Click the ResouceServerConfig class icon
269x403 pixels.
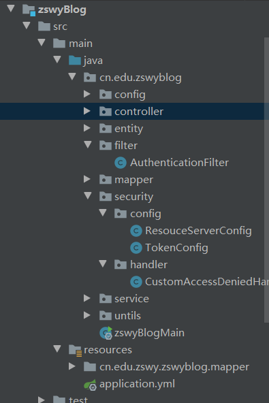[136, 231]
